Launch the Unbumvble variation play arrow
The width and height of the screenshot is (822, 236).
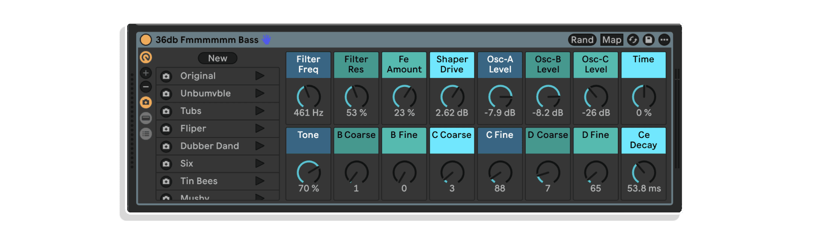(x=260, y=93)
